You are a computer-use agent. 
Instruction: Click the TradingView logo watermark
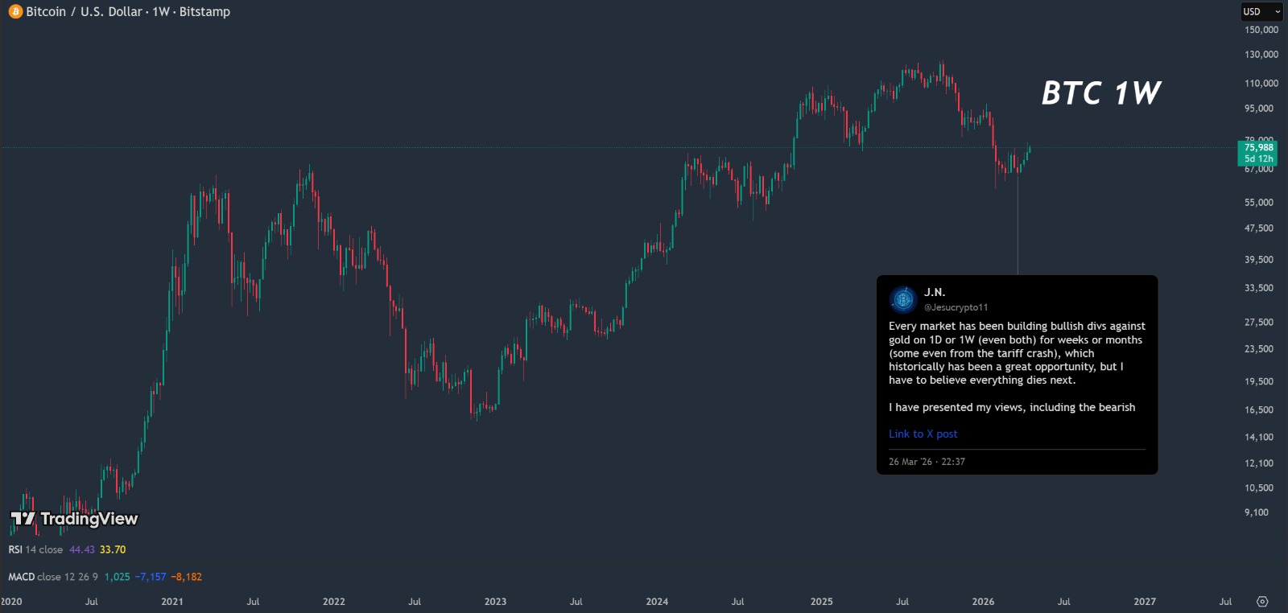click(75, 519)
